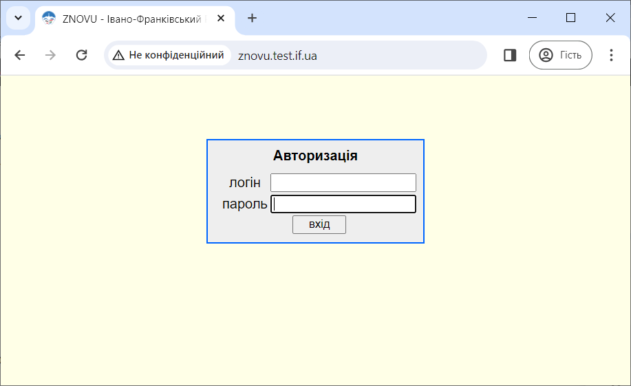The width and height of the screenshot is (631, 386).
Task: Minimize the browser window
Action: click(x=531, y=18)
